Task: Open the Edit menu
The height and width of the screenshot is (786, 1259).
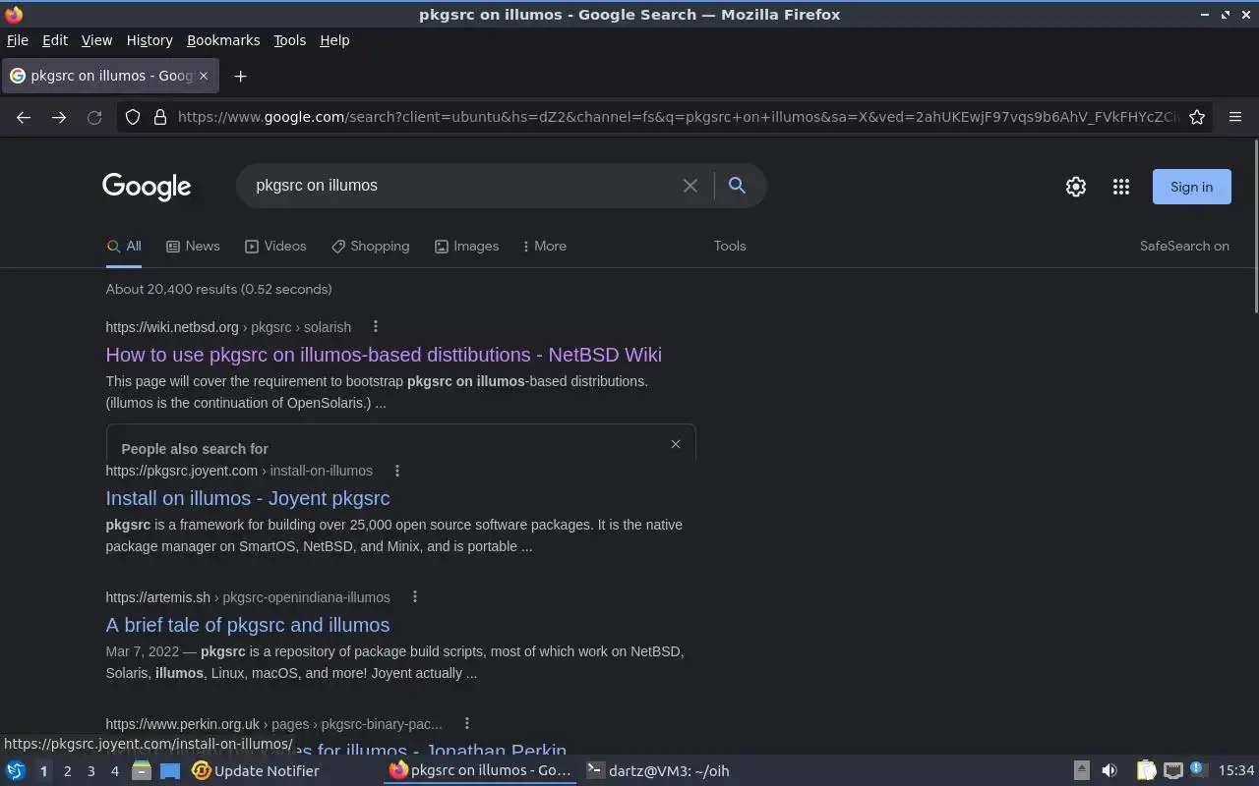Action: click(x=55, y=40)
